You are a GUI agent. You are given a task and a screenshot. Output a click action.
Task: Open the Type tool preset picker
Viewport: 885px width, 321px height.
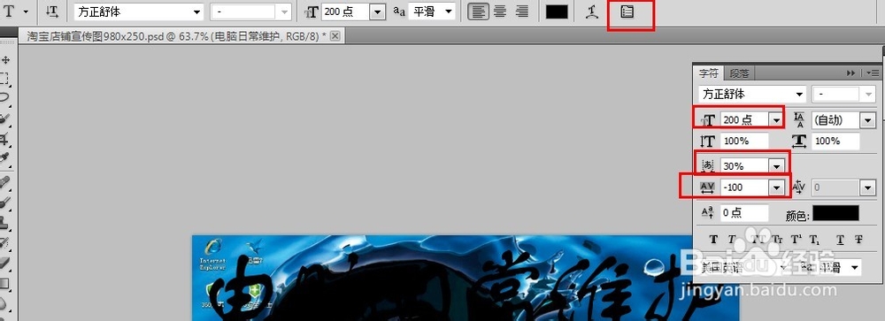(9, 11)
